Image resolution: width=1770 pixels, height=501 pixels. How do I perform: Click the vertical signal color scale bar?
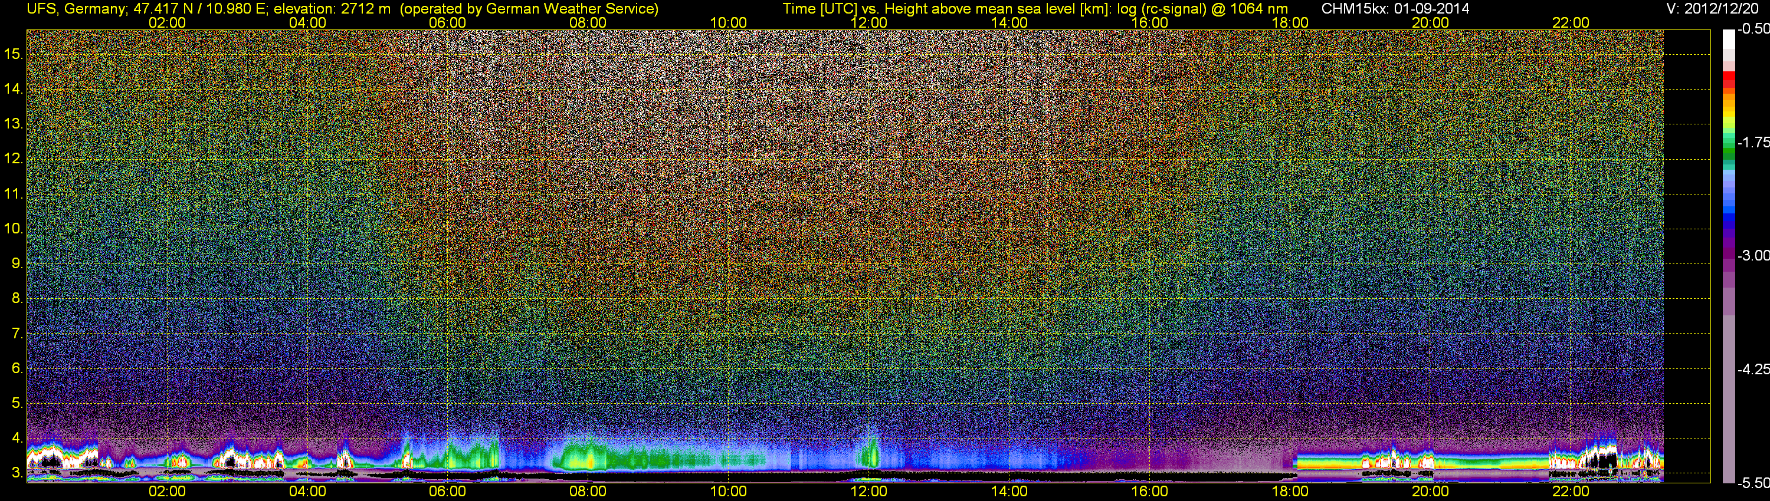[x=1729, y=256]
